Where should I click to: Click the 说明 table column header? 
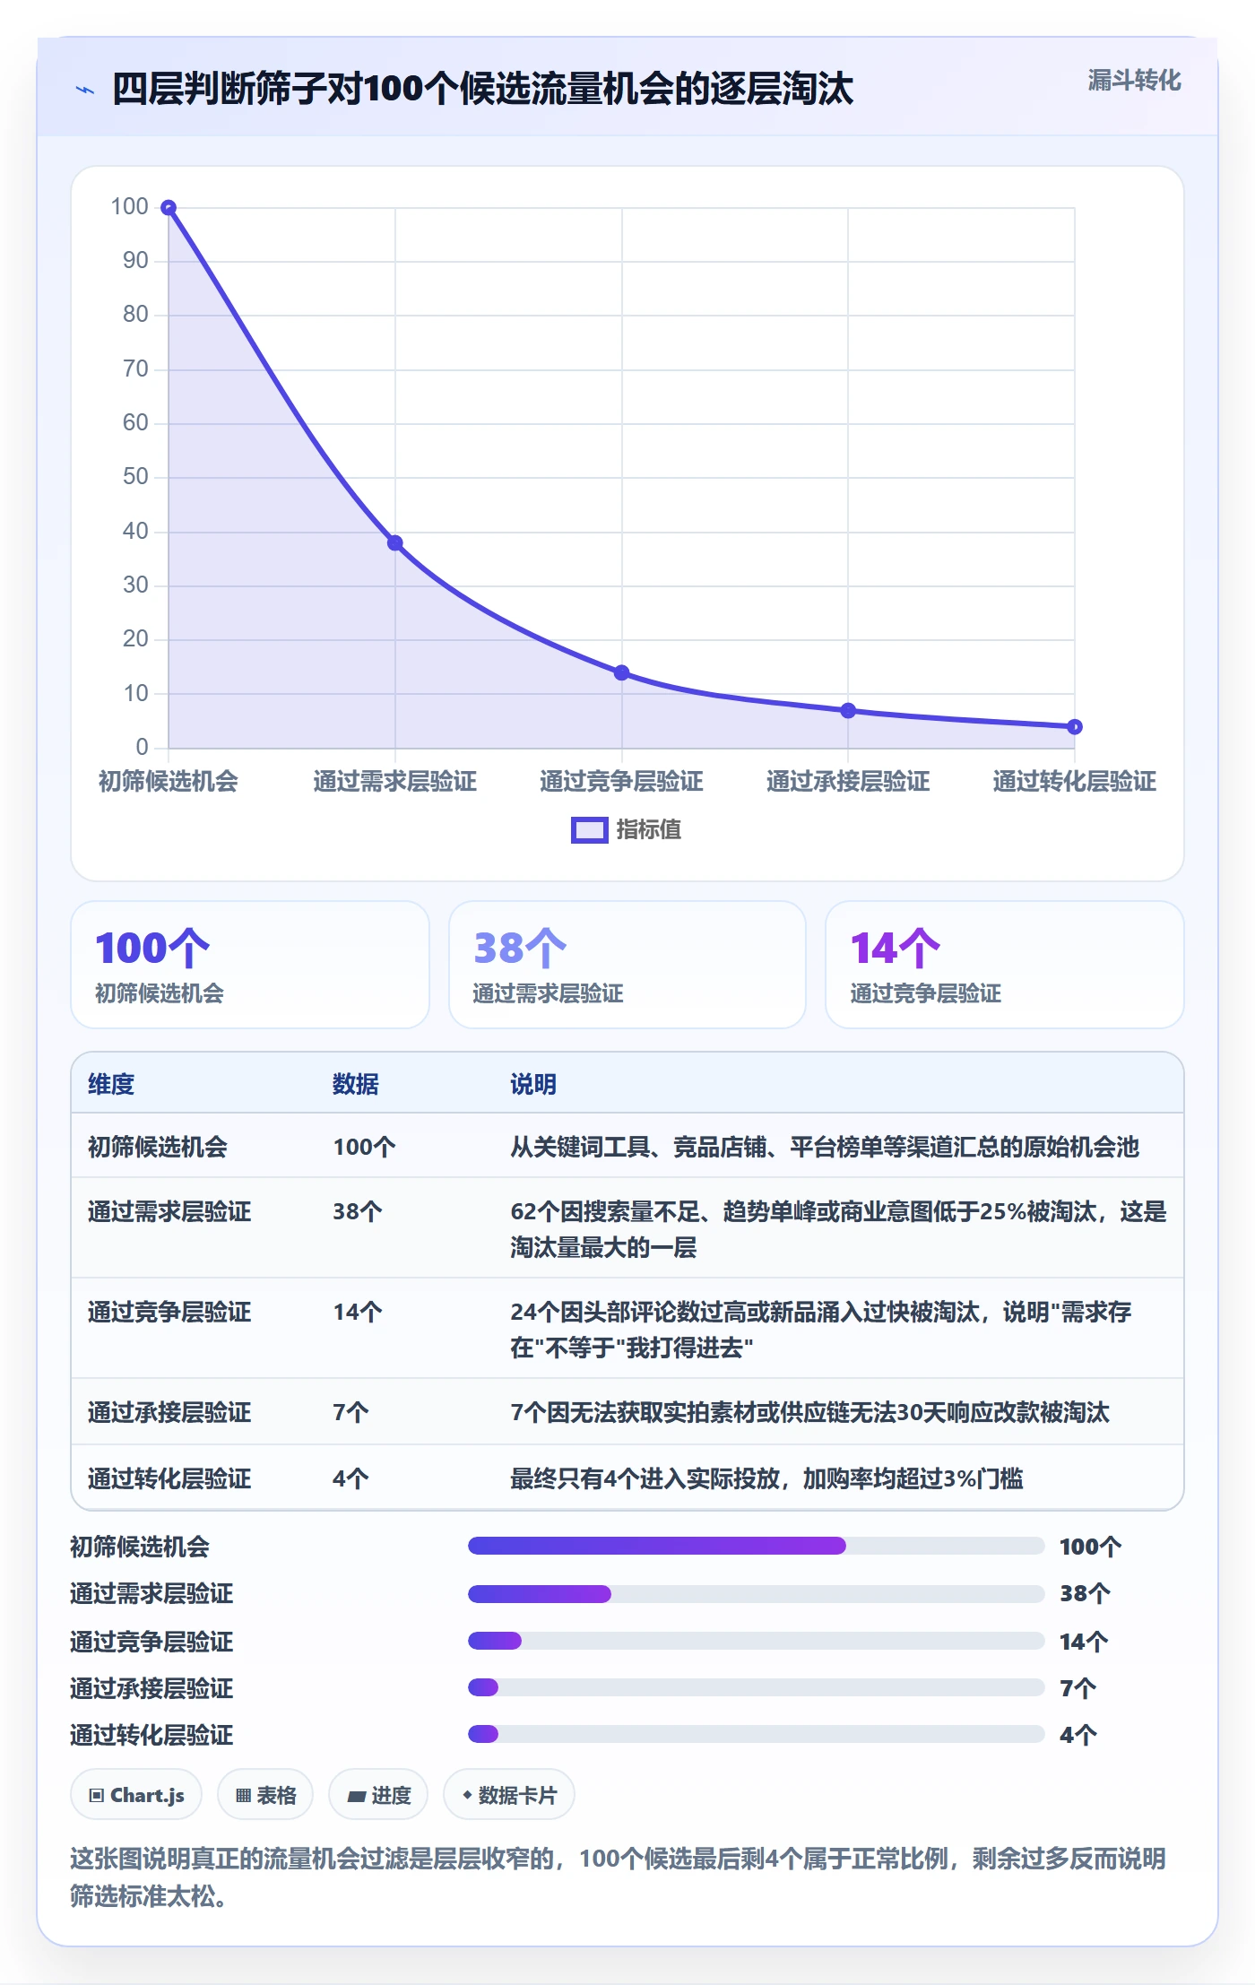533,1084
